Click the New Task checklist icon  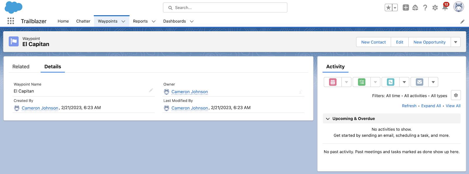point(362,82)
